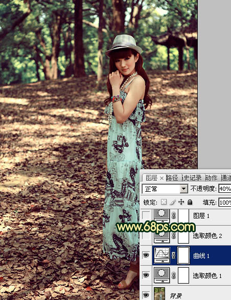Image resolution: width=231 pixels, height=300 pixels.
Task: Select the 曲线 1 layer mask thumbnail
Action: pos(183,255)
